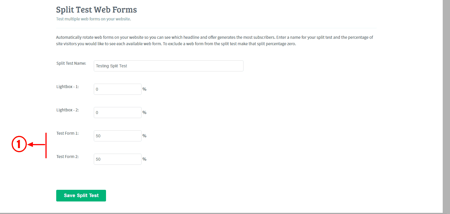
Task: Click the Split Test Name label
Action: (71, 63)
